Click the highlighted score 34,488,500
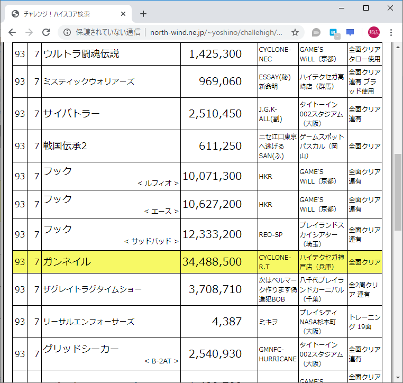Screen dimensions: 403x383 click(x=212, y=262)
